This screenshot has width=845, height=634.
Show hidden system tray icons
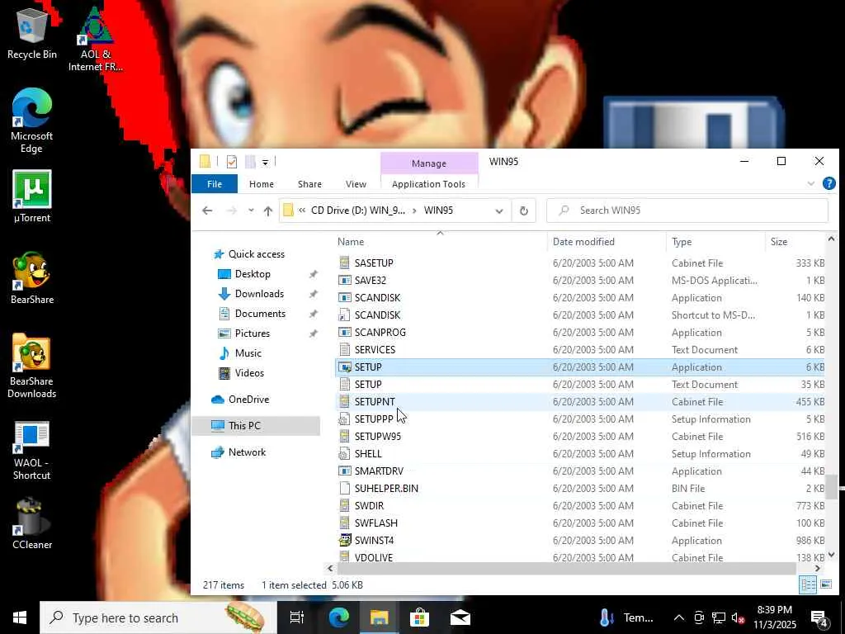[x=679, y=617]
